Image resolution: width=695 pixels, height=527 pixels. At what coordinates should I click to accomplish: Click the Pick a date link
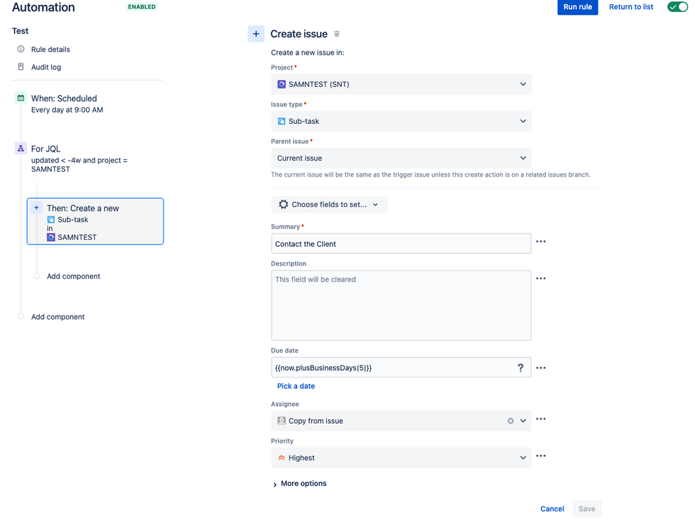(296, 386)
